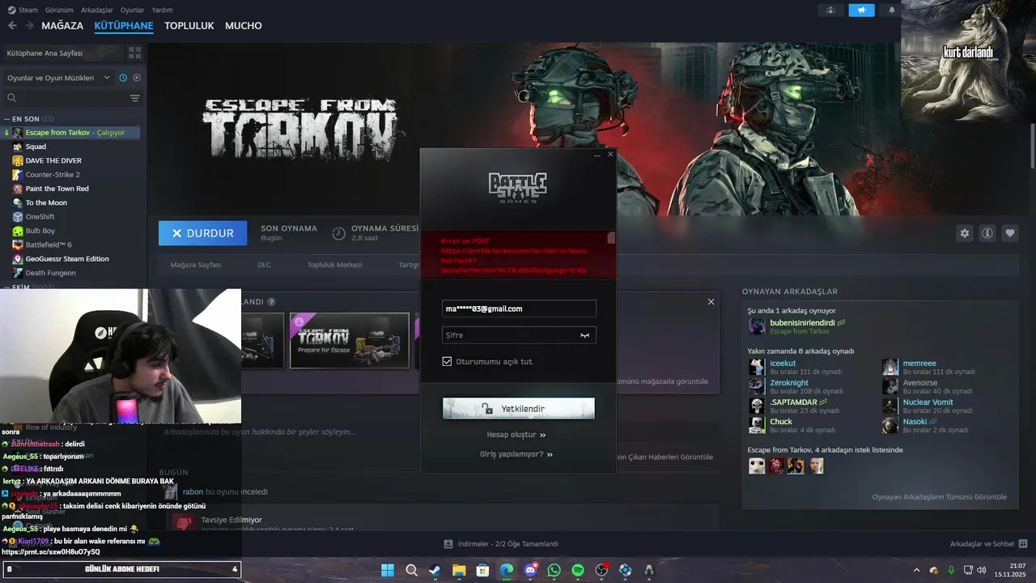The height and width of the screenshot is (583, 1036).
Task: Open Arkadaşlar ve Sohbet panel
Action: tap(989, 544)
